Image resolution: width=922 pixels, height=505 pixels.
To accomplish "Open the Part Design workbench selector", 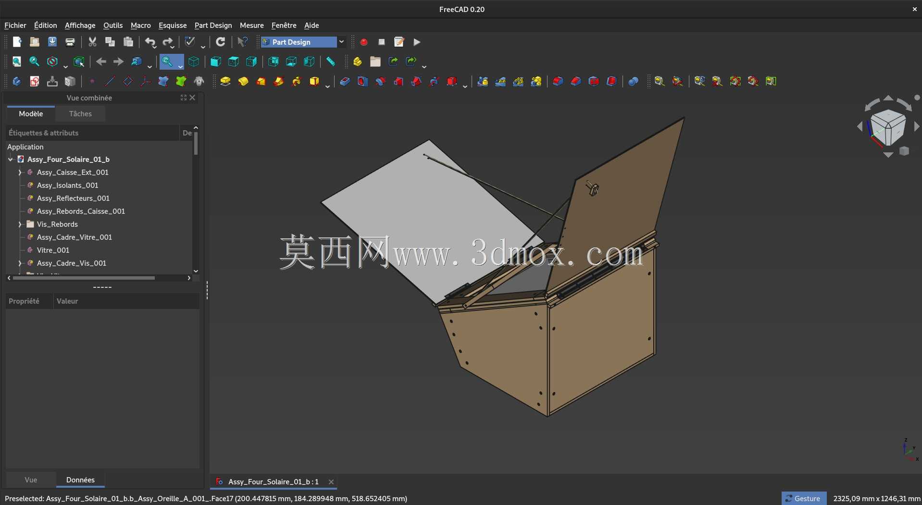I will pos(303,42).
